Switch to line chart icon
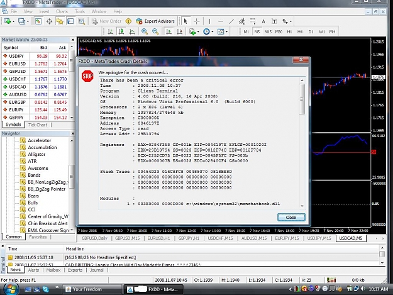 click(132, 31)
